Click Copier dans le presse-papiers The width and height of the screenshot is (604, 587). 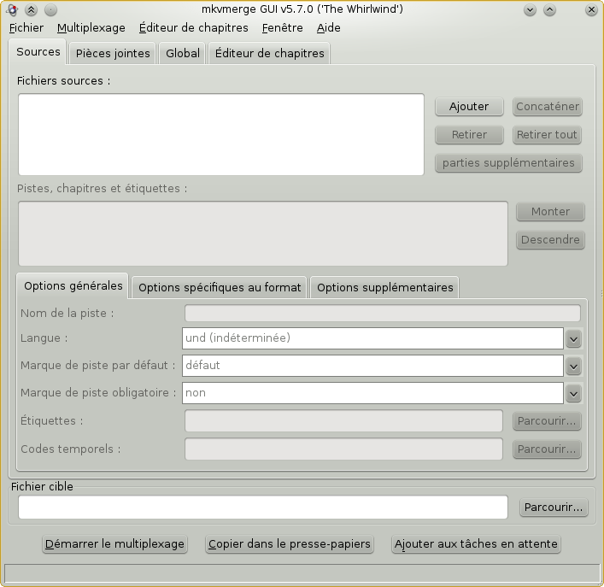pos(290,544)
